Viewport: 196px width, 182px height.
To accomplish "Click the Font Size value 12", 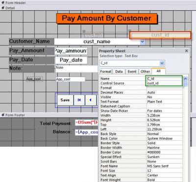I will (164, 171).
